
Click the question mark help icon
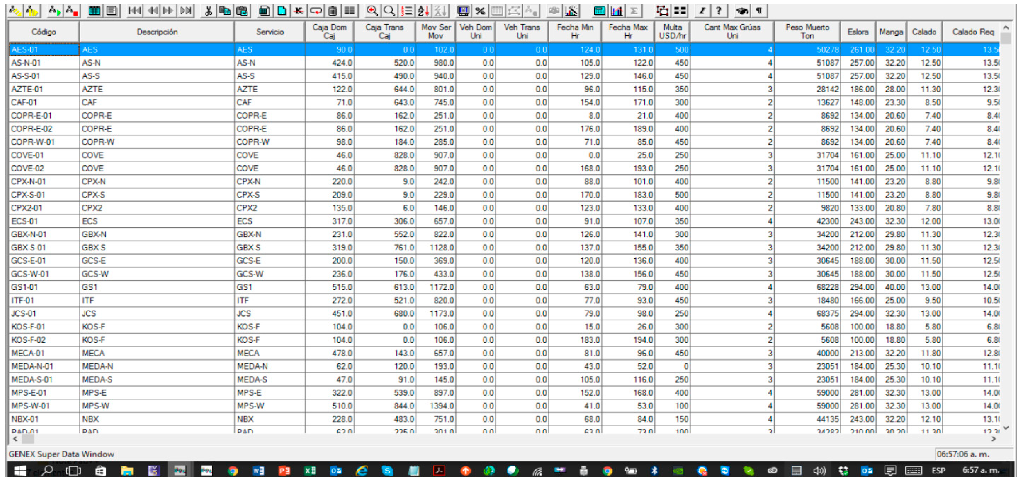(719, 11)
